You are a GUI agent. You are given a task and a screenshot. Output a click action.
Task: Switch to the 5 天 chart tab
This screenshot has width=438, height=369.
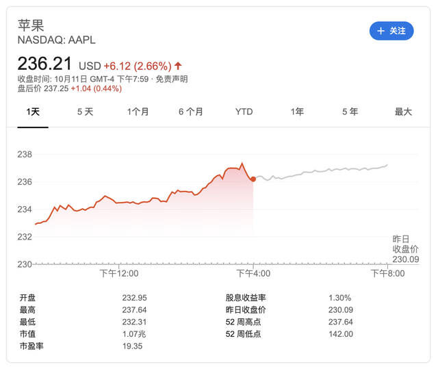[85, 112]
